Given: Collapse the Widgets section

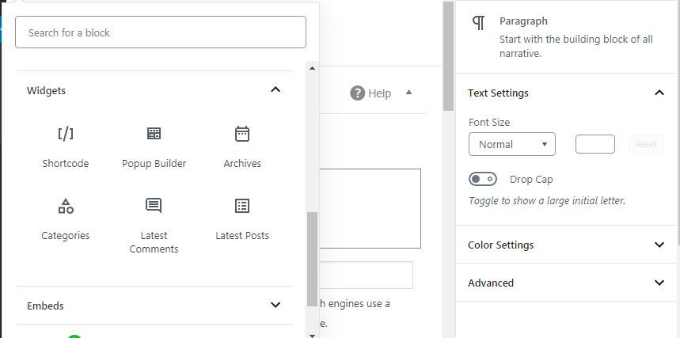Looking at the screenshot, I should [x=275, y=90].
